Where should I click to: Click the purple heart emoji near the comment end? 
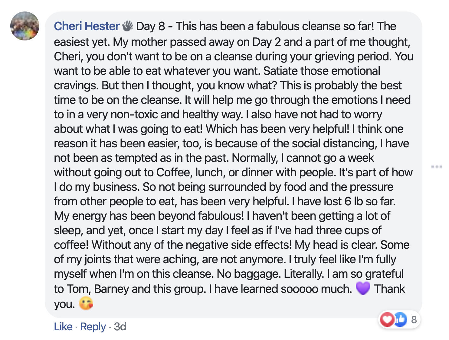pos(363,289)
